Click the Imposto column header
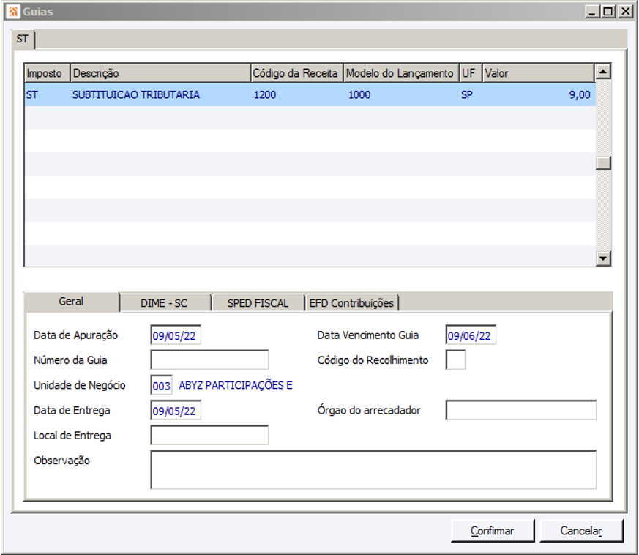This screenshot has height=555, width=639. pyautogui.click(x=48, y=73)
